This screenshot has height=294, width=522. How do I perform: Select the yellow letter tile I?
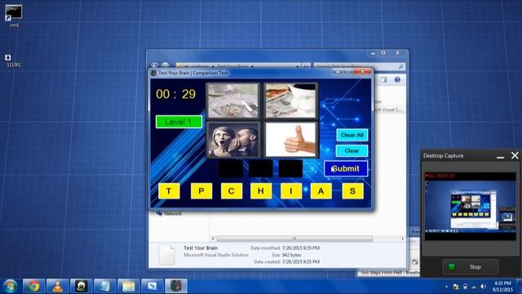pos(291,191)
